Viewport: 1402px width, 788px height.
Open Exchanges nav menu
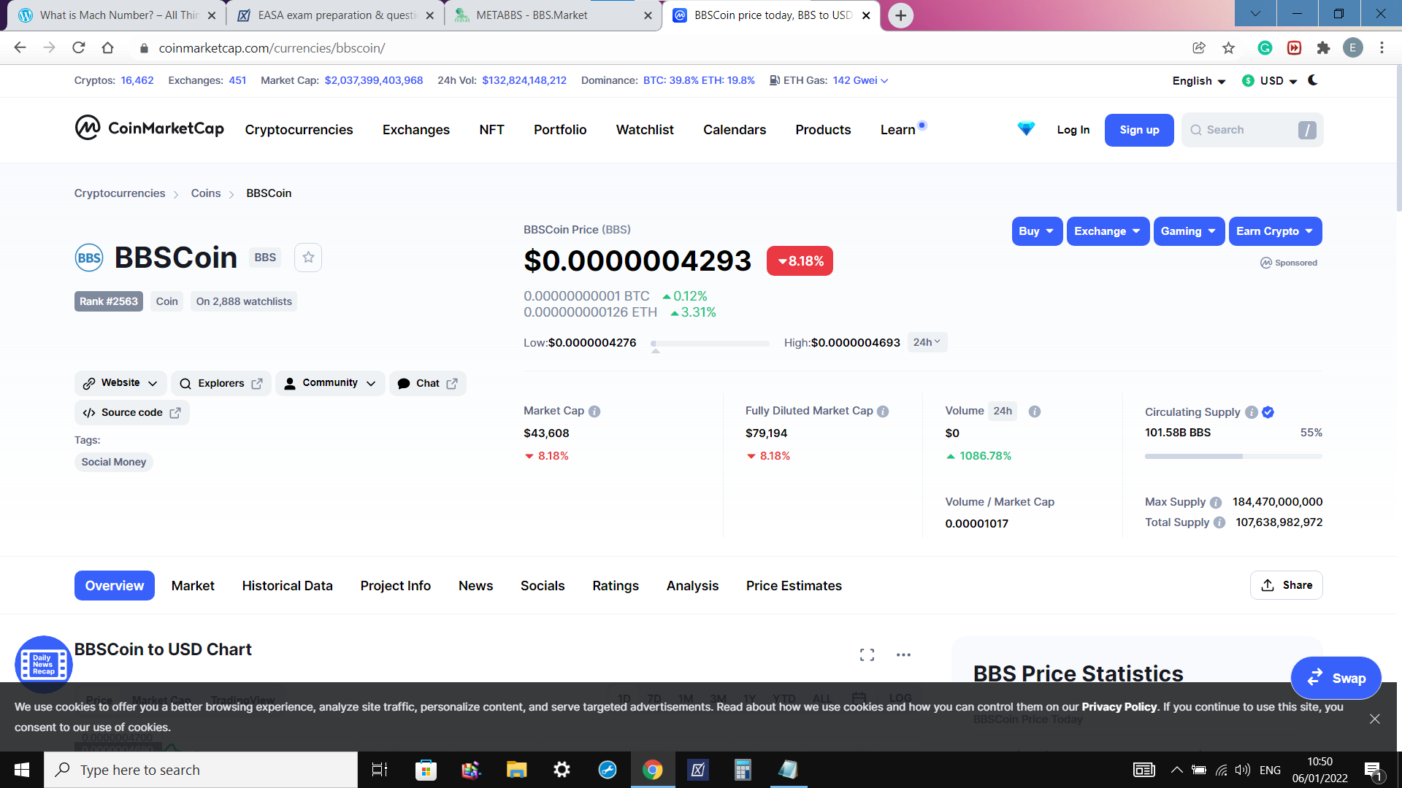pos(416,130)
